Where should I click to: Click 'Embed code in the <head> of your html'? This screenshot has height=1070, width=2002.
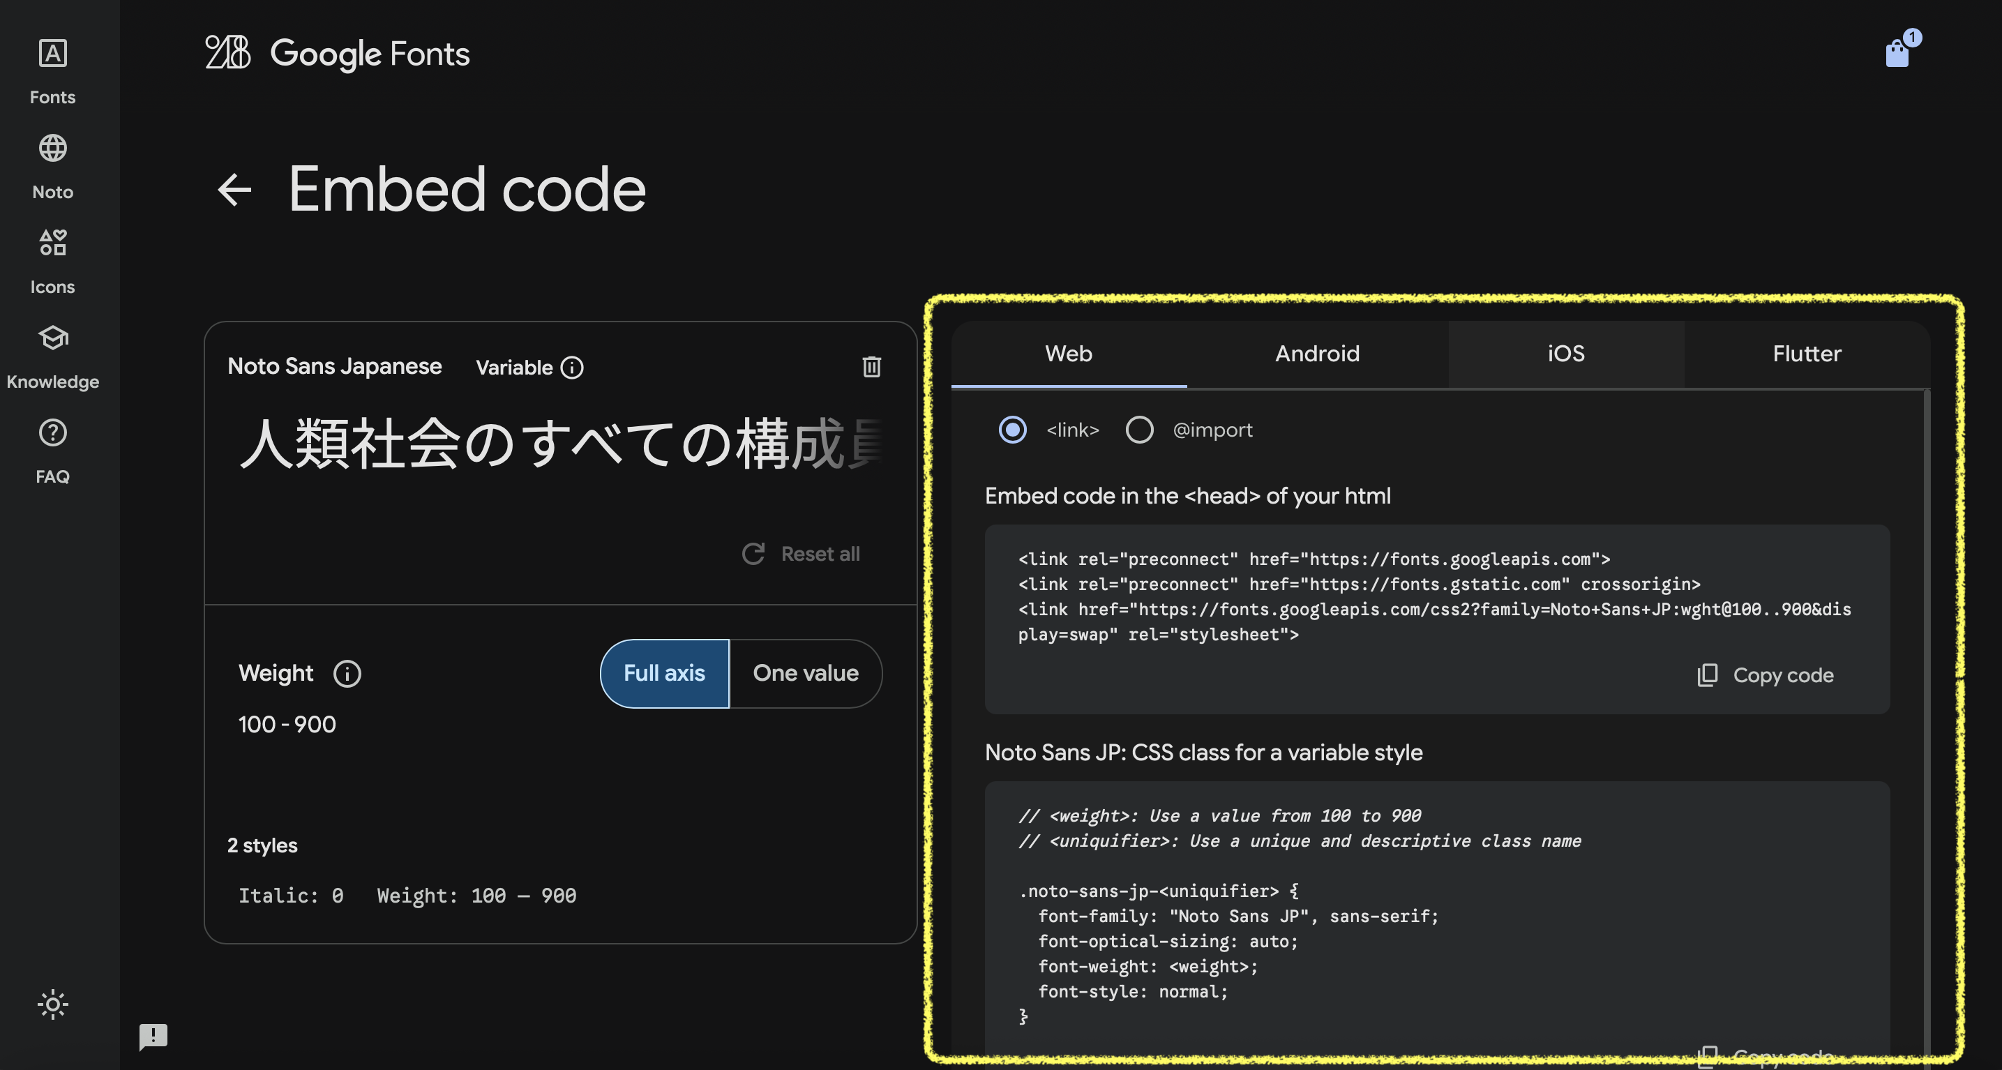pos(1187,496)
